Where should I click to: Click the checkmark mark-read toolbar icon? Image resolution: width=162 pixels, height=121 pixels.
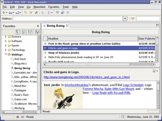coord(68,13)
